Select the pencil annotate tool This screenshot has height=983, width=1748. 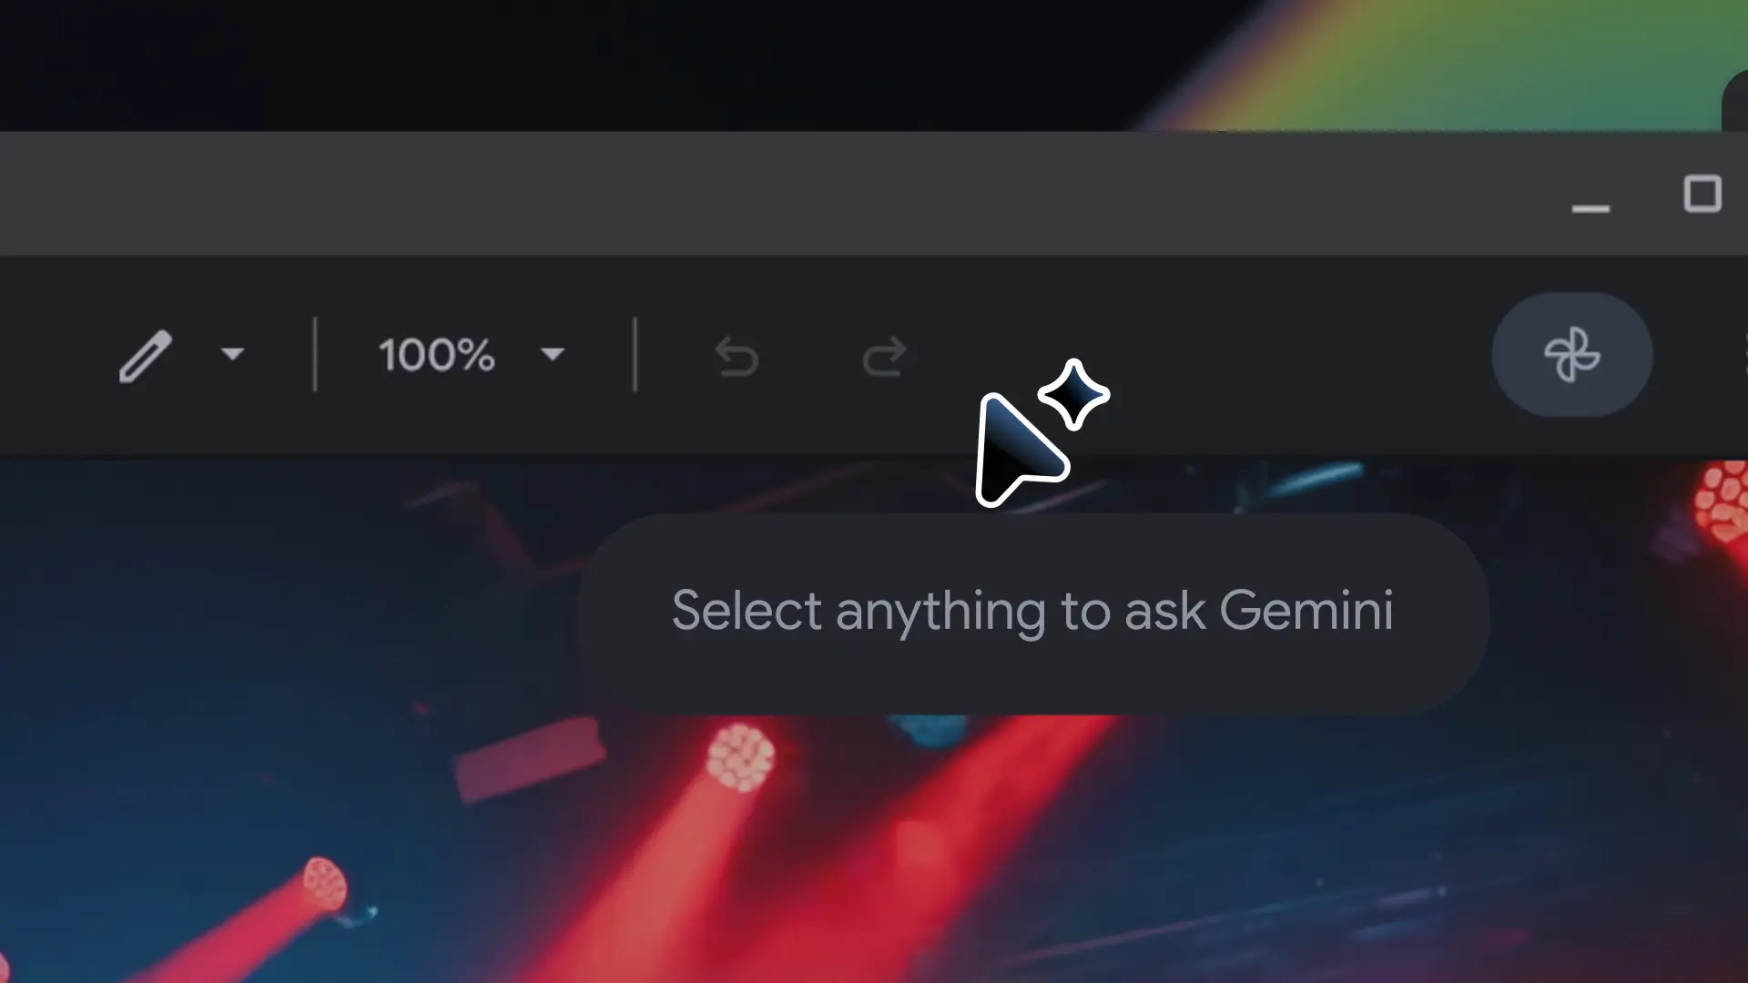[x=146, y=355]
